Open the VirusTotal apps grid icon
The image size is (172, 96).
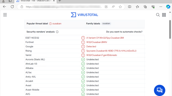pyautogui.click(x=164, y=15)
